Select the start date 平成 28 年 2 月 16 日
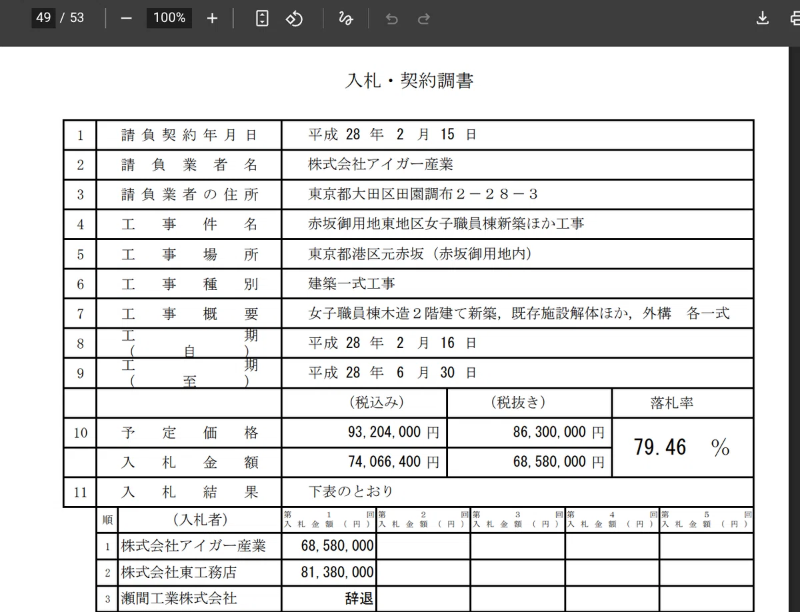800x612 pixels. (x=392, y=343)
